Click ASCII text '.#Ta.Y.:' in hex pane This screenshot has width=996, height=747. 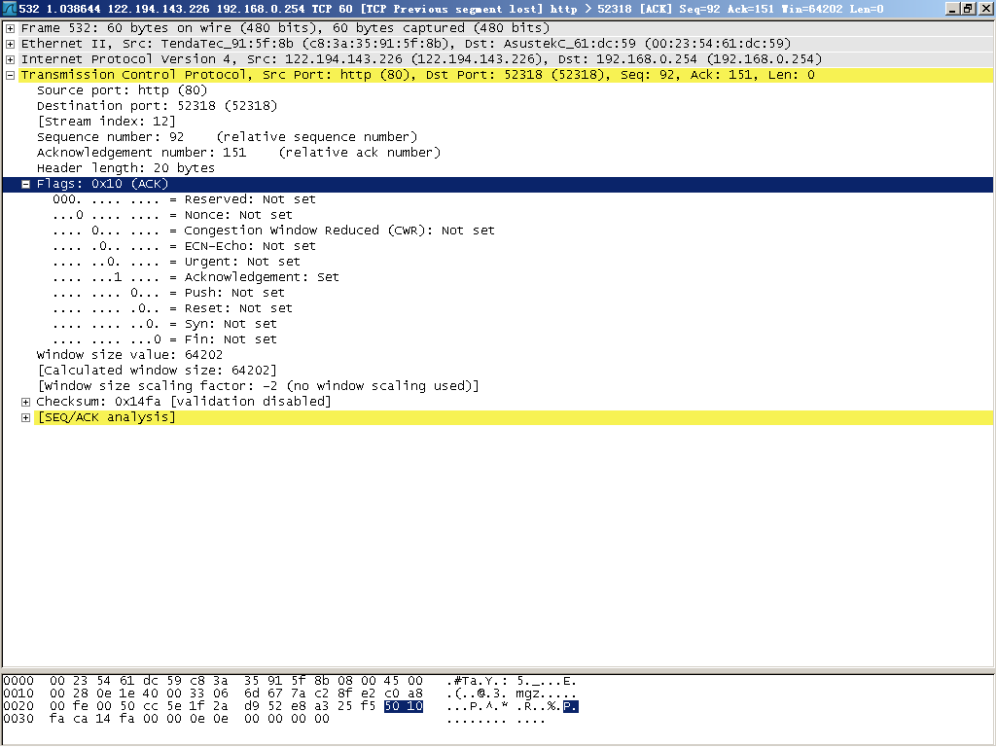coord(477,681)
